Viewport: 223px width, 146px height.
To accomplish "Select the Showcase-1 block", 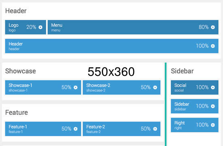I will 43,87.
